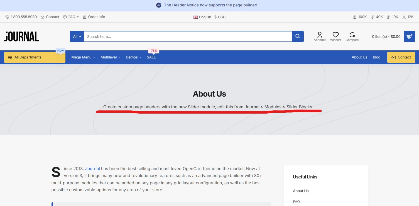
Task: Open the Facebook 40K social icon
Action: point(373,17)
